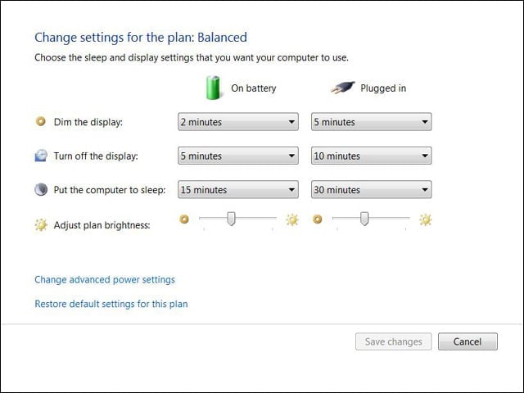Click Restore default settings for this plan
This screenshot has height=393, width=524.
click(x=111, y=304)
